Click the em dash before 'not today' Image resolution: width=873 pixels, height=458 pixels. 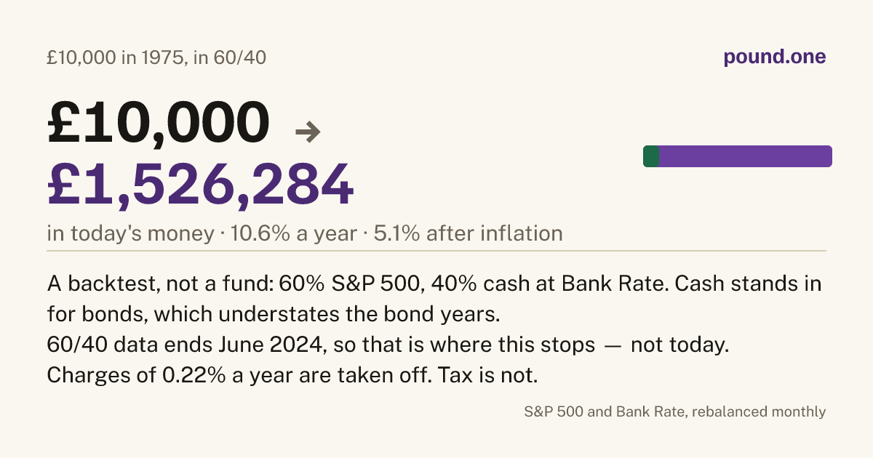613,345
